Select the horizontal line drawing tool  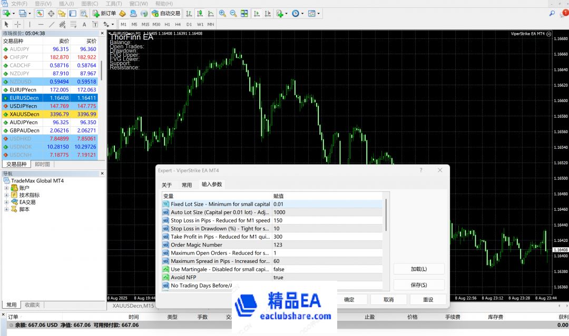(x=41, y=24)
